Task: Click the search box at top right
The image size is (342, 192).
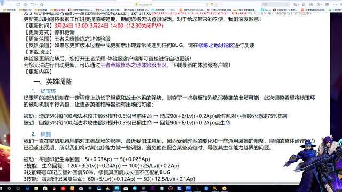Action: [x=275, y=4]
